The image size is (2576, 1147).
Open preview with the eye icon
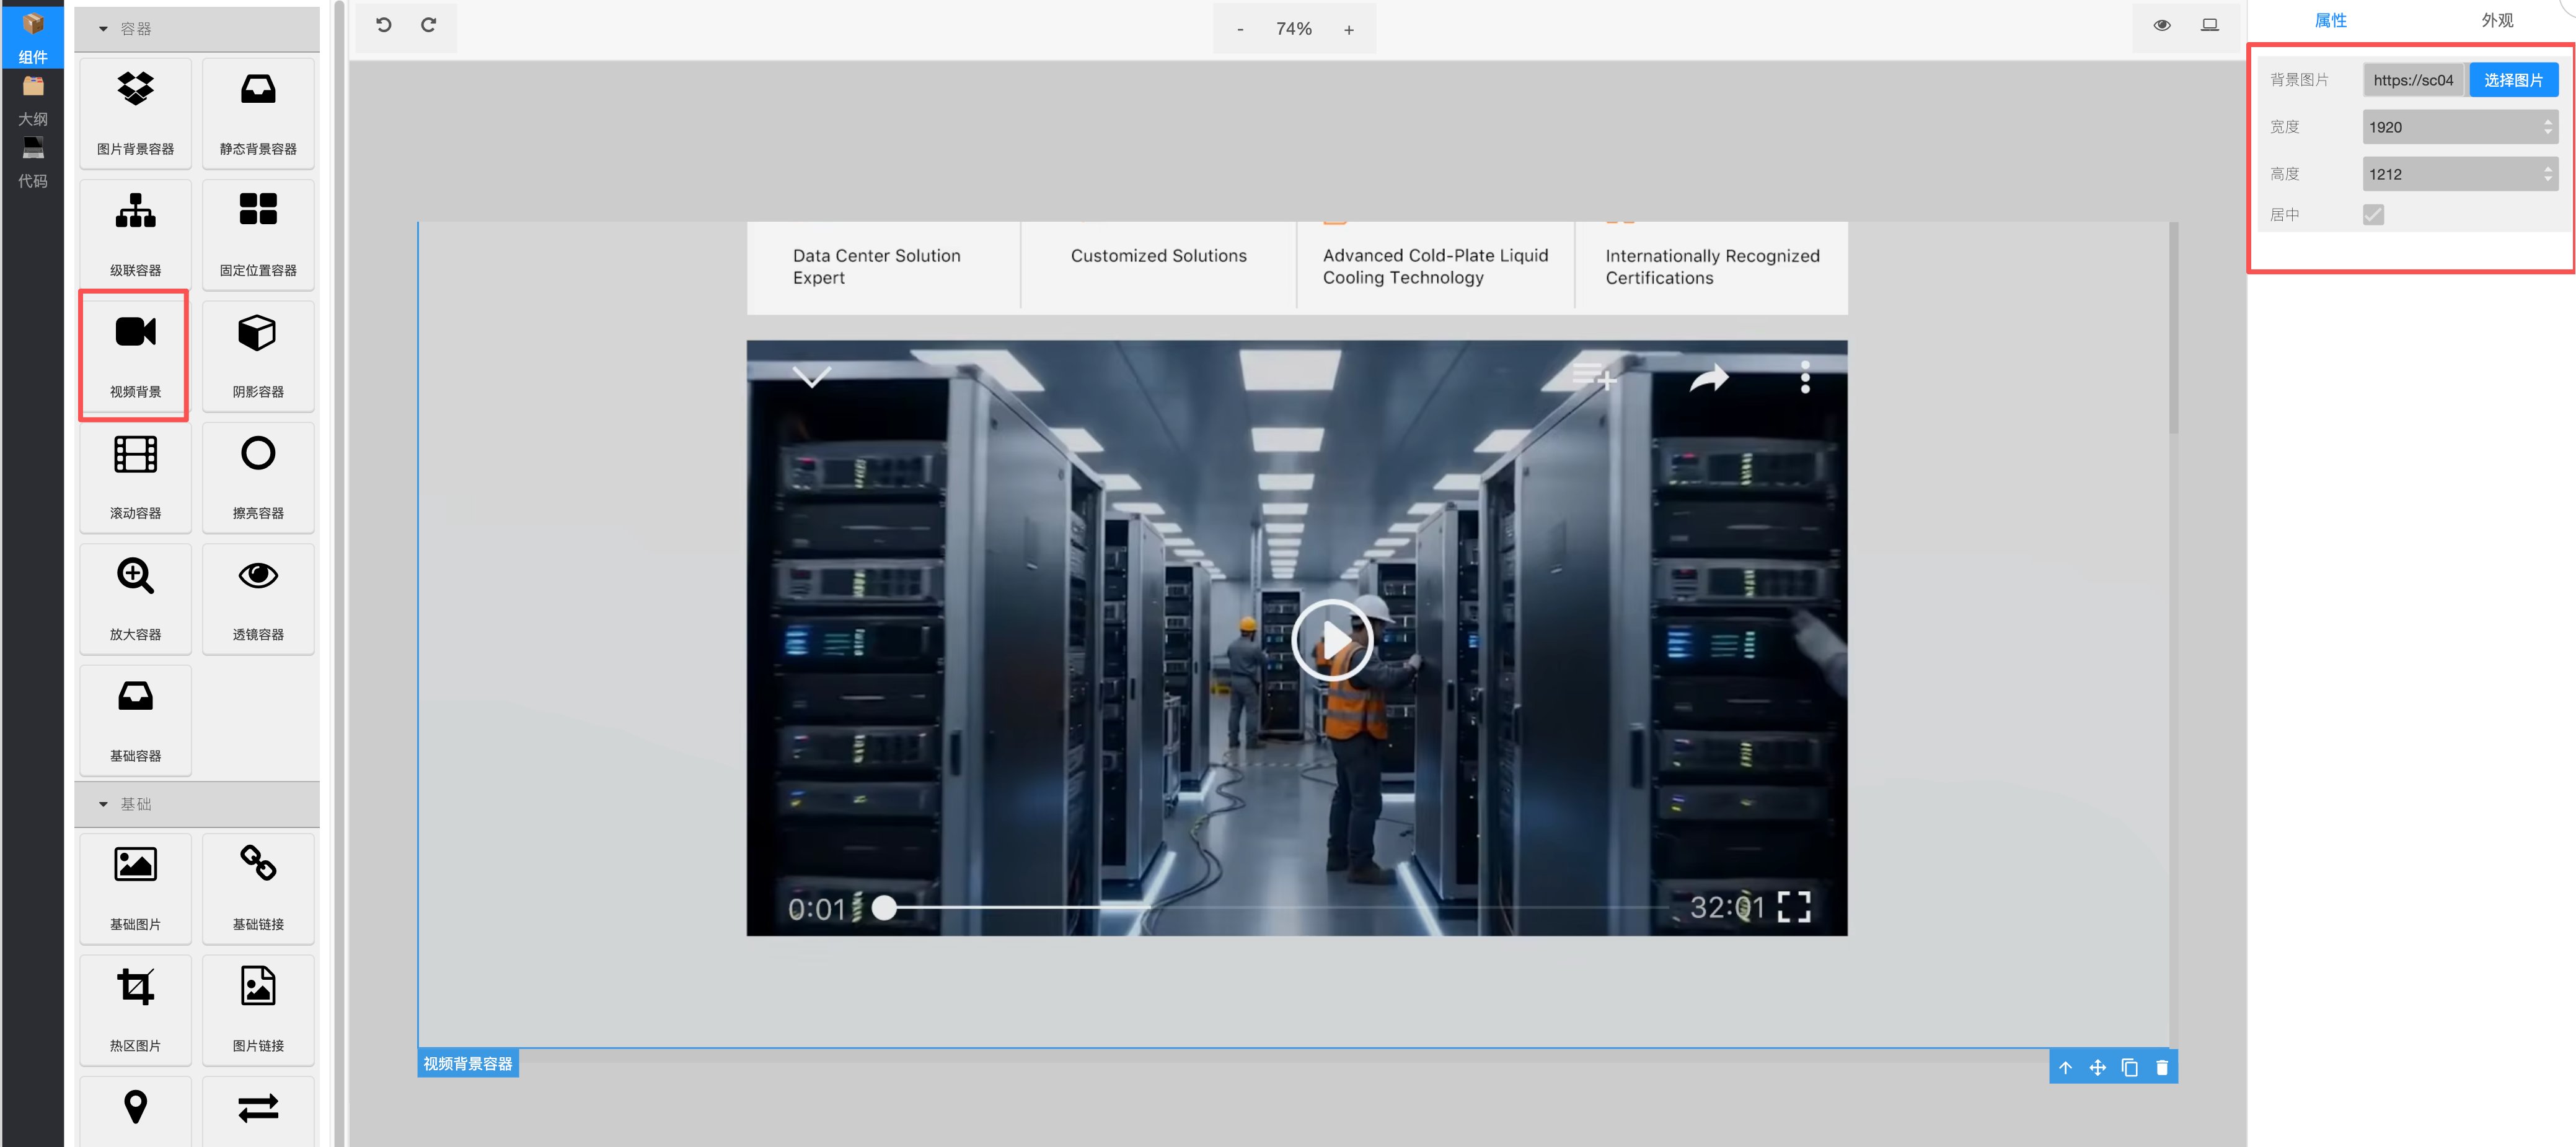coord(2161,25)
